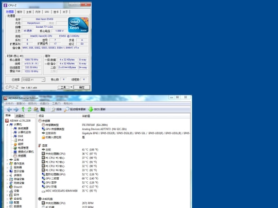Click the 服务器 icon in the tree
The height and width of the screenshot is (208, 278).
(11, 167)
